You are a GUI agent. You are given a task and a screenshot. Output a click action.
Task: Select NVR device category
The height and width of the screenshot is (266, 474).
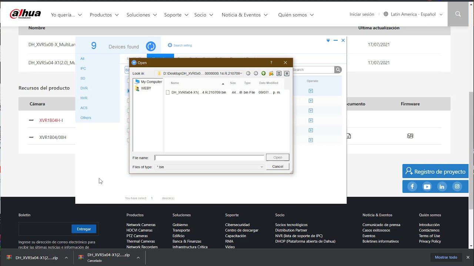(x=84, y=98)
